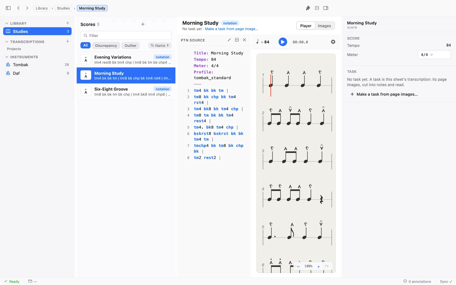Click the Fit zoom button

327,266
